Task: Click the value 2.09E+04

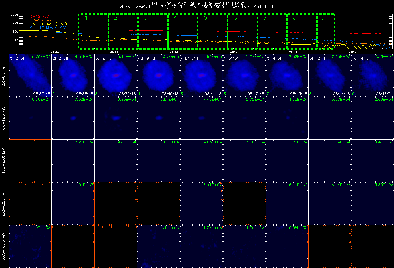Action: tap(384, 99)
